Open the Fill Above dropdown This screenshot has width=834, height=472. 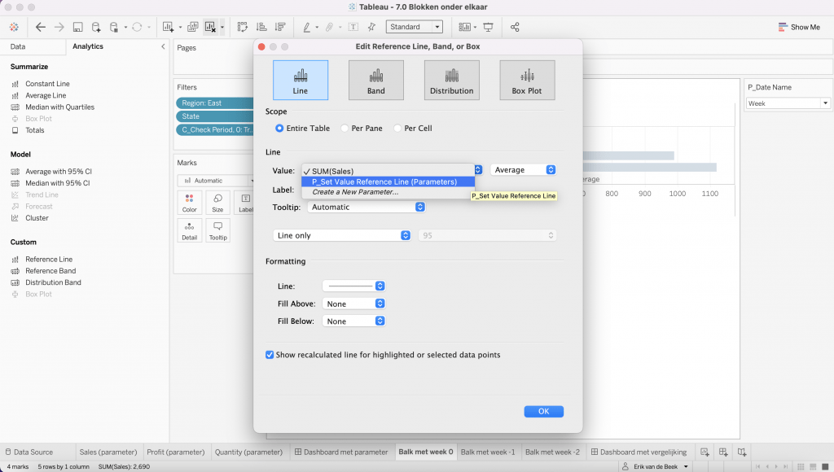tap(353, 304)
